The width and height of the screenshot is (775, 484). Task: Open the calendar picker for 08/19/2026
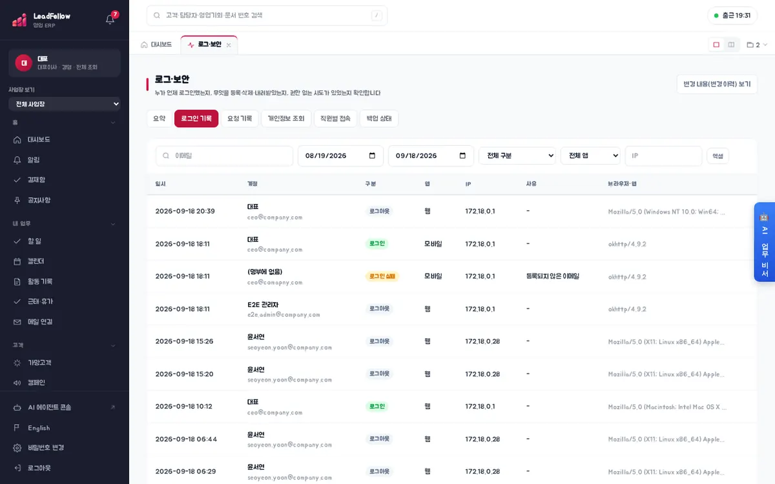[372, 156]
